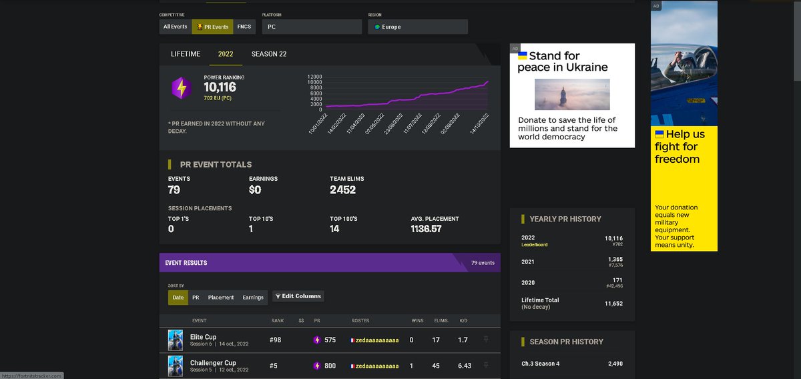801x379 pixels.
Task: Click the French flag in Challenger Cup roster
Action: pos(353,366)
